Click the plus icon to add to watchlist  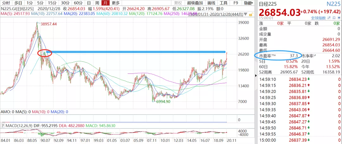[339, 18]
